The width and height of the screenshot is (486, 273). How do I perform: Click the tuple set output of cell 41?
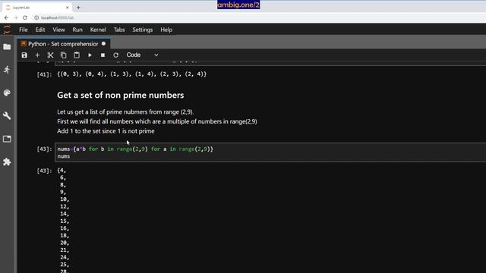click(x=131, y=74)
